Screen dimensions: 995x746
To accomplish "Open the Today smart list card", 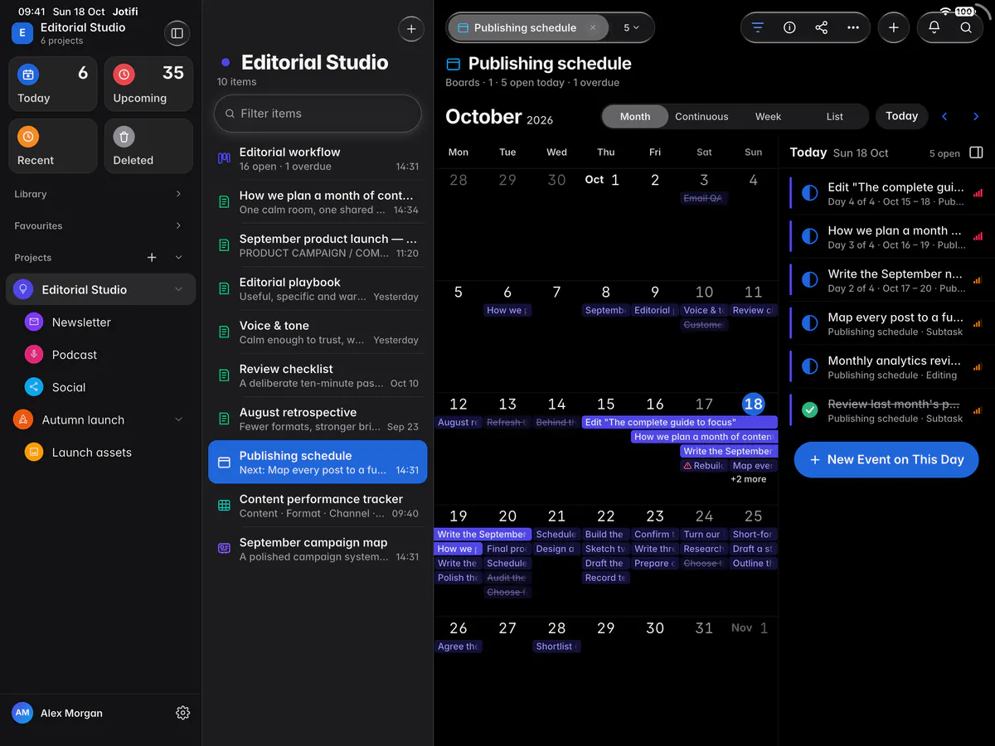I will click(x=53, y=84).
